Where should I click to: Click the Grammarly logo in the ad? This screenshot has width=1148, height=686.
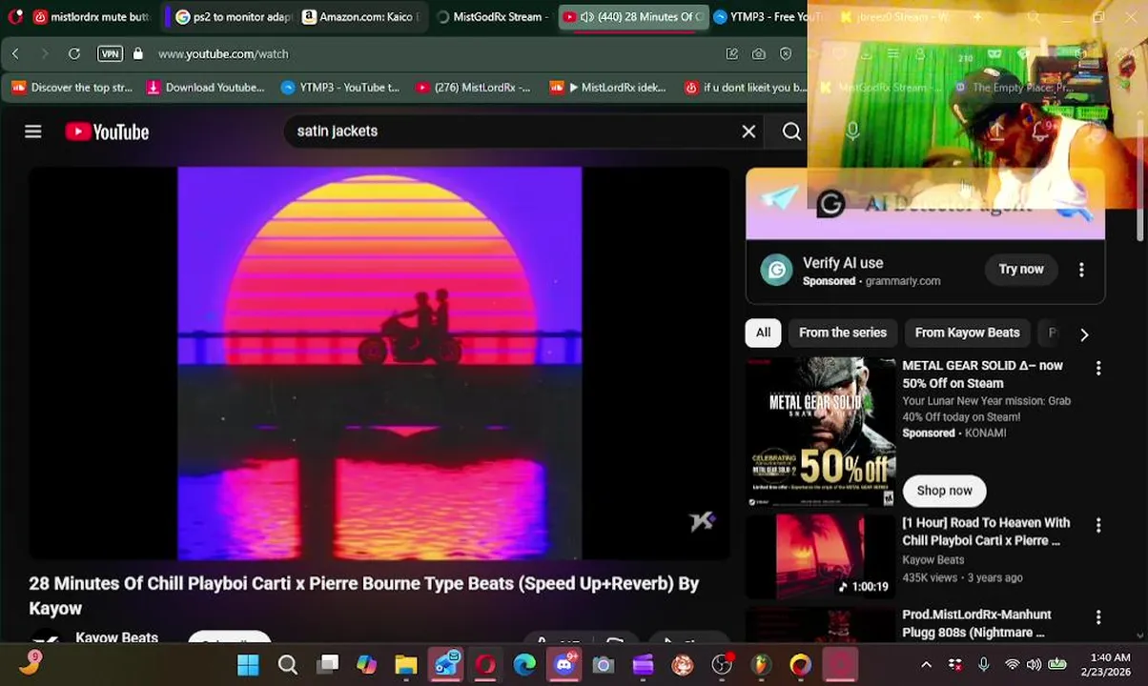click(x=776, y=271)
